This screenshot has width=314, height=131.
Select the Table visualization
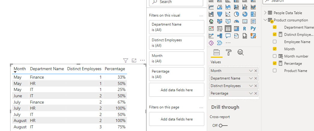pyautogui.click(x=228, y=29)
